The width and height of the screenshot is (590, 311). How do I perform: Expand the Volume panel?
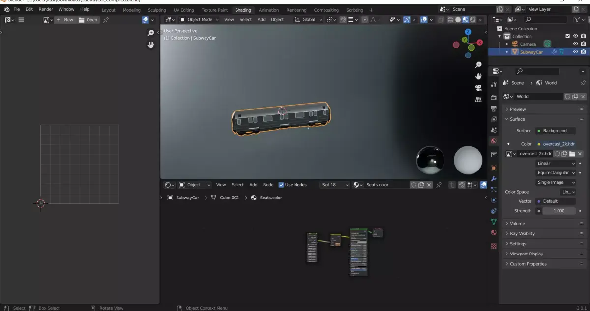click(x=543, y=224)
